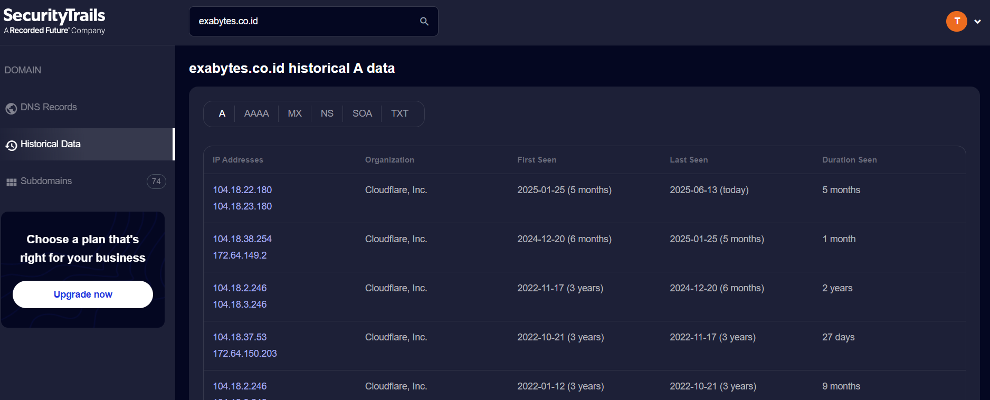Focus the domain search field

pyautogui.click(x=313, y=21)
